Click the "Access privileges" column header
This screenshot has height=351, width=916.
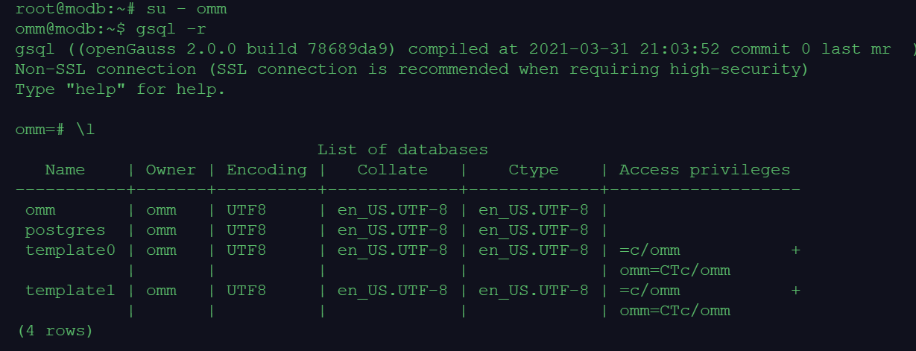(x=704, y=170)
